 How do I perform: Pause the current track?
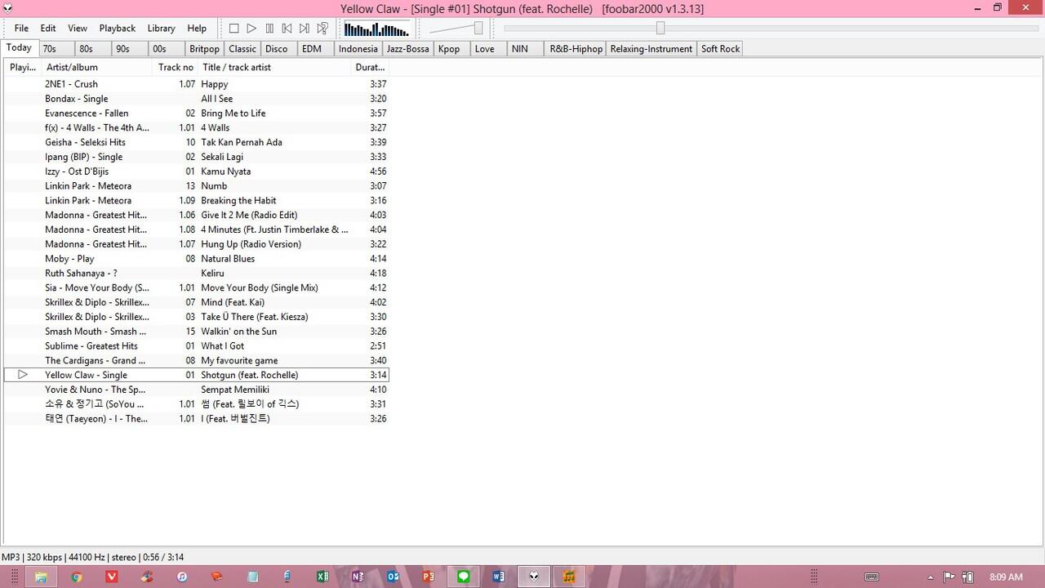tap(269, 29)
